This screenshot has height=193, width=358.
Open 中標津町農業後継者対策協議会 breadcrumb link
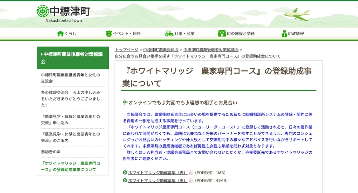[x=211, y=50]
